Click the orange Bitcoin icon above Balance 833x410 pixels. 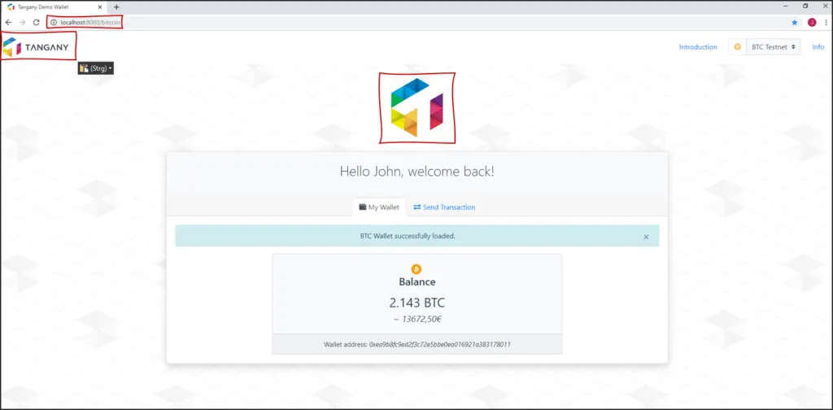pos(416,269)
